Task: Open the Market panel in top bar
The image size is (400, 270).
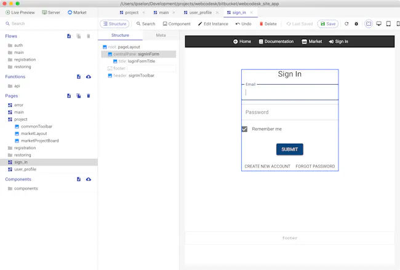Action: [77, 12]
